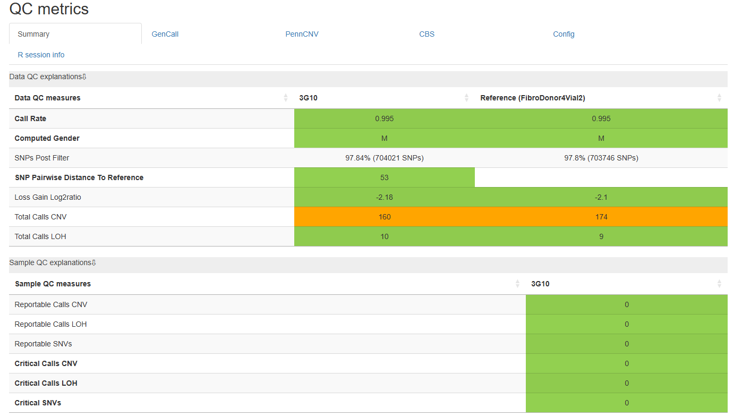742x416 pixels.
Task: Click green Call Rate cell for 3G10
Action: pos(385,118)
